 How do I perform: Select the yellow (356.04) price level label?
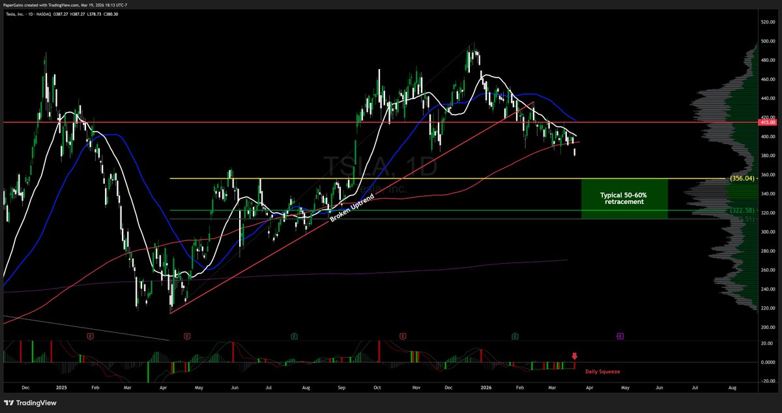(x=742, y=178)
